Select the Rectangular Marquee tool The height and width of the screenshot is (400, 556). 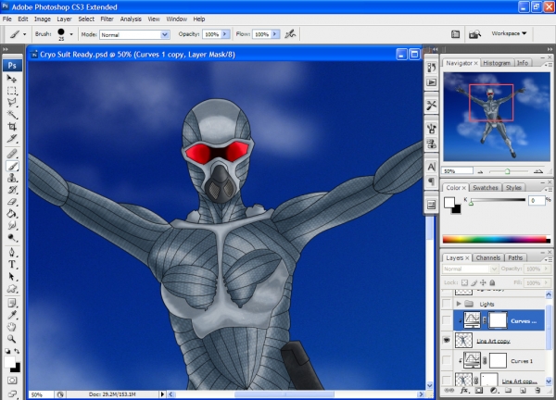tap(12, 91)
